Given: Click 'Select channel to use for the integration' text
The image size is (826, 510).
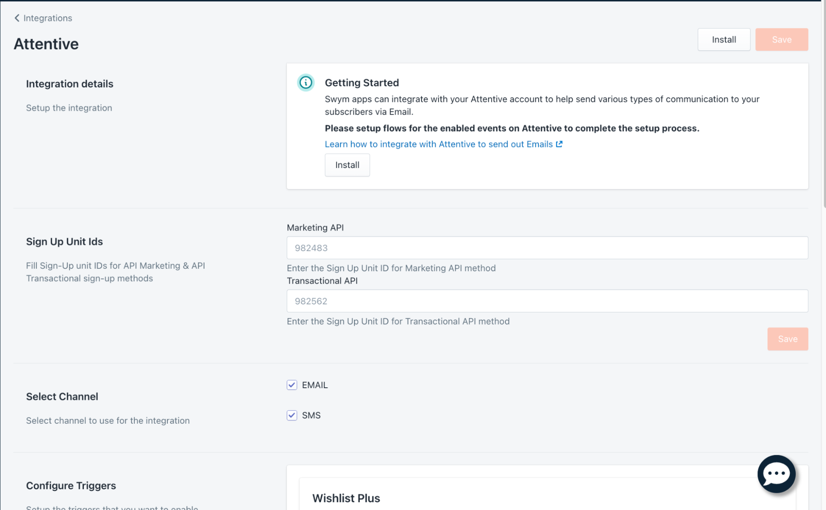Looking at the screenshot, I should [108, 420].
